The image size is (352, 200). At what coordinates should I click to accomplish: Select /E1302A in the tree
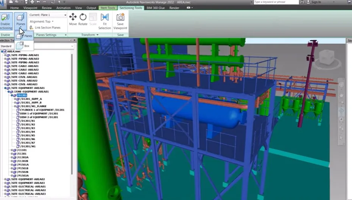point(23,158)
